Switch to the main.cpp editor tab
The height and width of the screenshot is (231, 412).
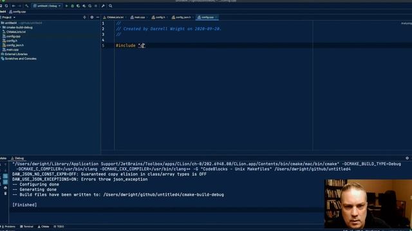[x=138, y=17]
